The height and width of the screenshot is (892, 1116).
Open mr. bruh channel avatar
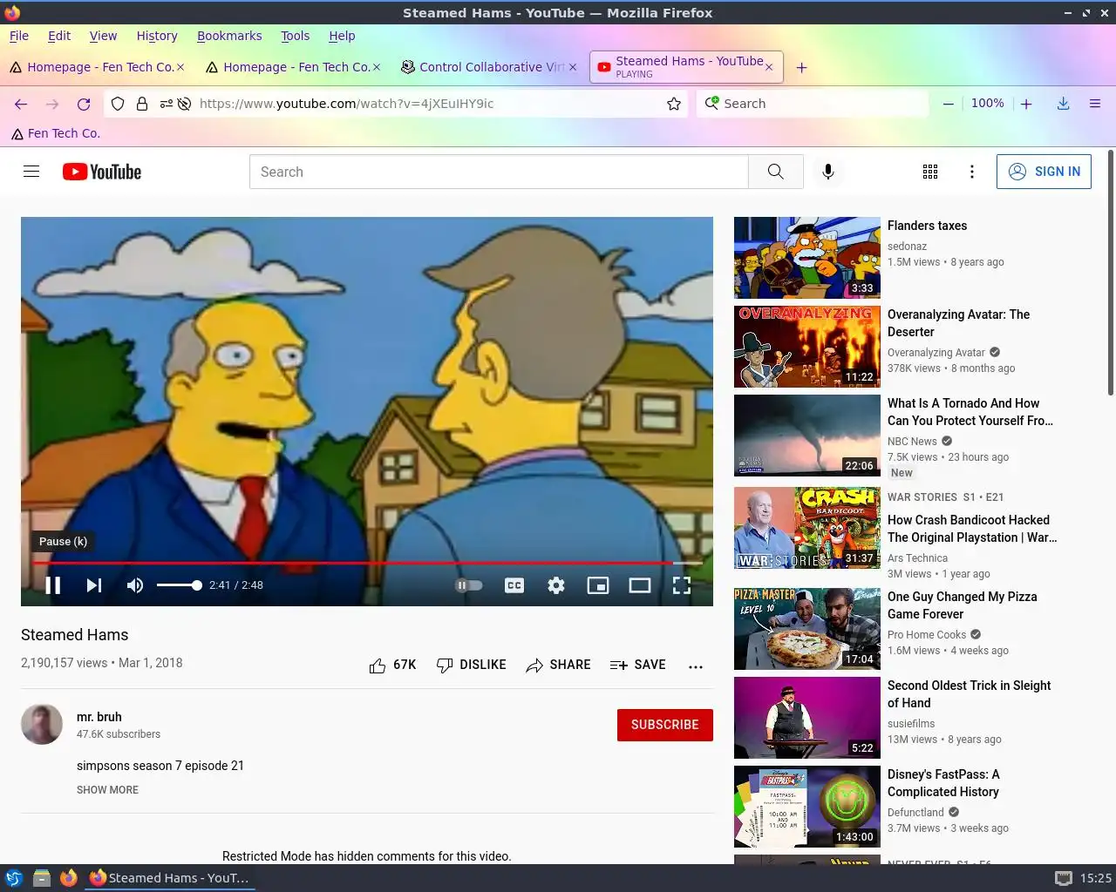tap(42, 724)
